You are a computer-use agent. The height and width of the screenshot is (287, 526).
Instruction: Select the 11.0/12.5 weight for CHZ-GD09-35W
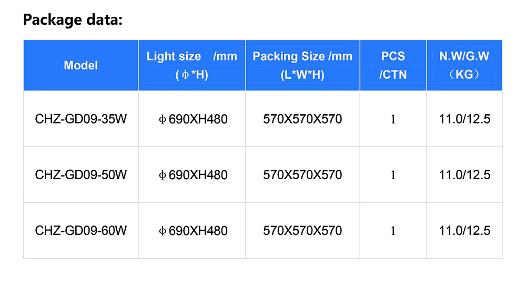tap(464, 119)
